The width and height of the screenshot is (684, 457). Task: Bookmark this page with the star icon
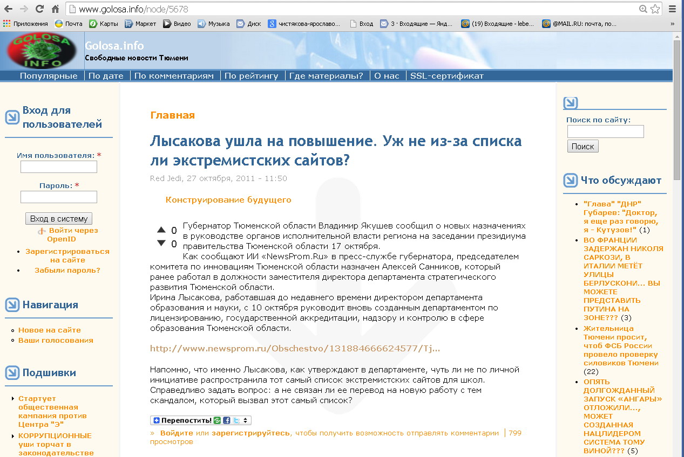(x=655, y=9)
